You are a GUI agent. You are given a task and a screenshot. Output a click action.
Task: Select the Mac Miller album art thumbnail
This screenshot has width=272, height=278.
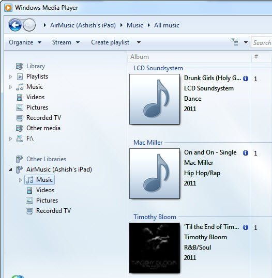(x=155, y=174)
